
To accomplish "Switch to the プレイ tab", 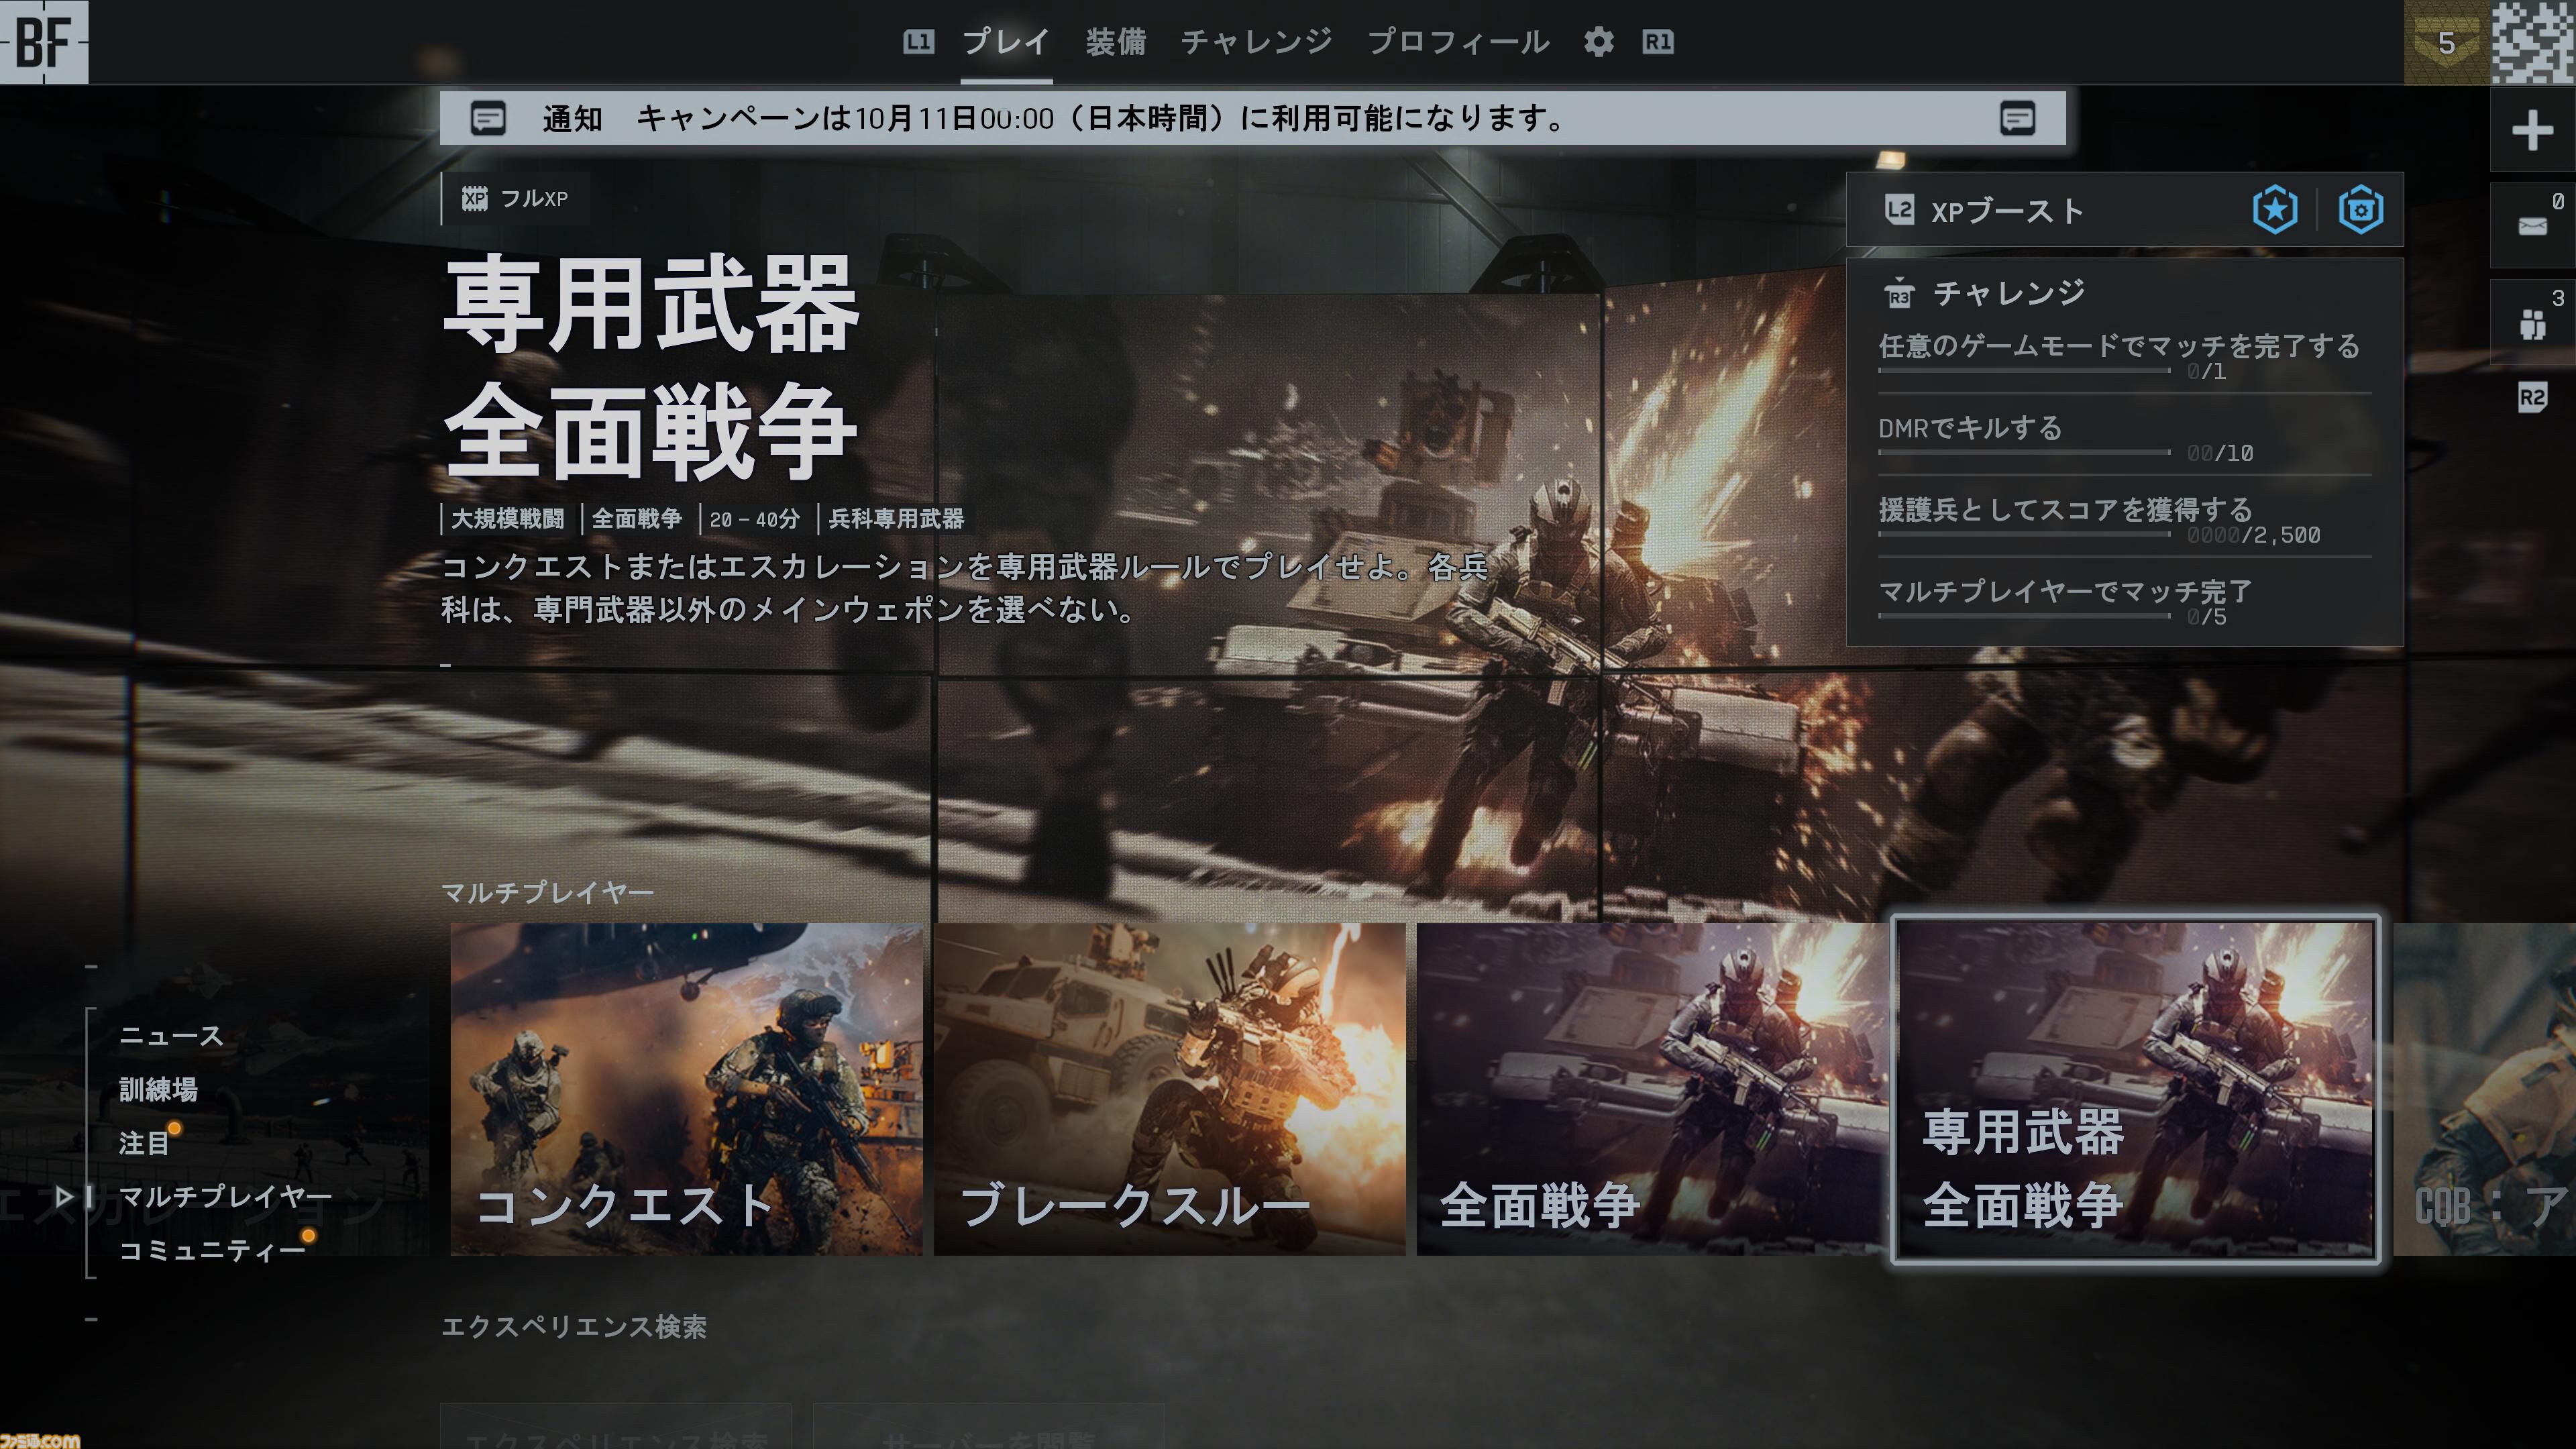I will [x=1006, y=42].
